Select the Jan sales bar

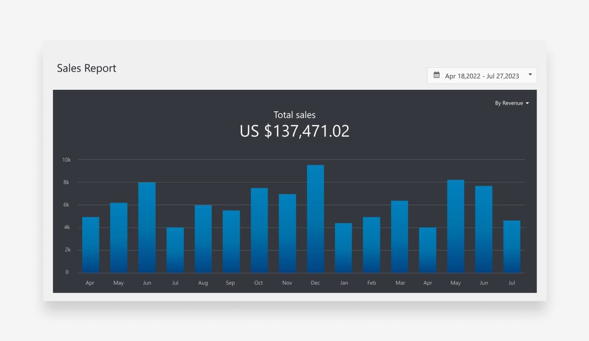[343, 248]
